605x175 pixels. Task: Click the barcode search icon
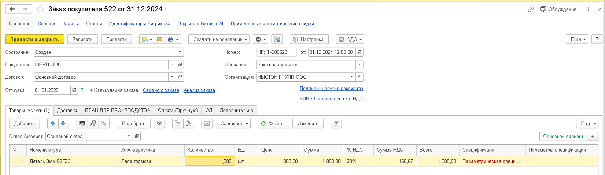[82, 123]
